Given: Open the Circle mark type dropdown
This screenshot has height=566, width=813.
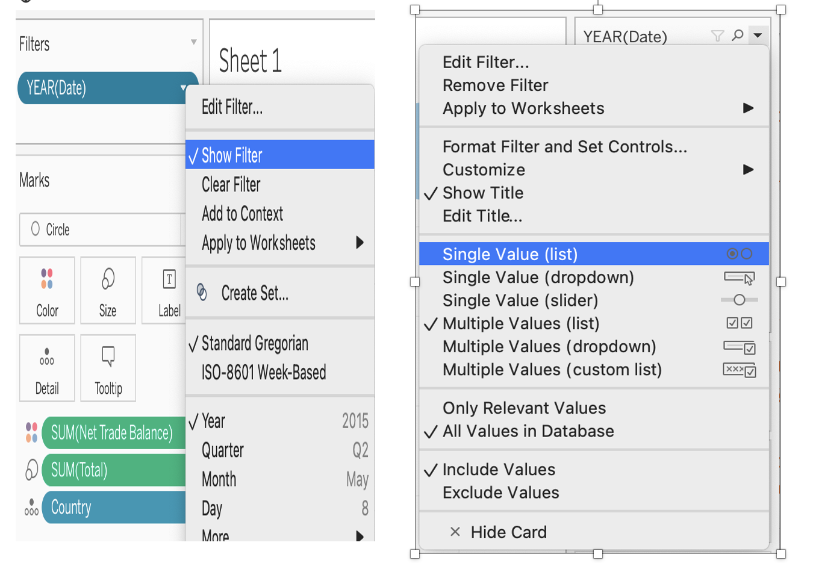Looking at the screenshot, I should (x=101, y=229).
